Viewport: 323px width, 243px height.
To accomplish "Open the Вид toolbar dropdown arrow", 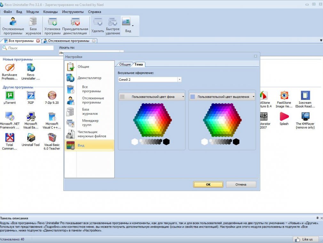I will coord(133,26).
